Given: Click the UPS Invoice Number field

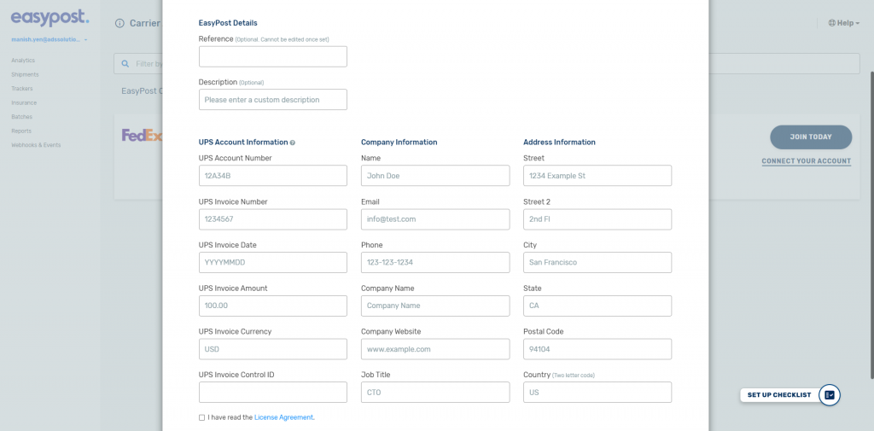Looking at the screenshot, I should pos(273,219).
